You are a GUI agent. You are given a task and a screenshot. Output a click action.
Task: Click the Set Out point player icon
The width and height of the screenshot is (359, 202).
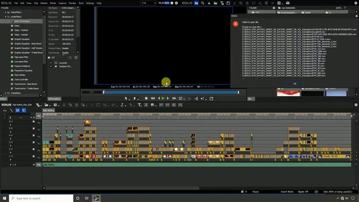135,99
